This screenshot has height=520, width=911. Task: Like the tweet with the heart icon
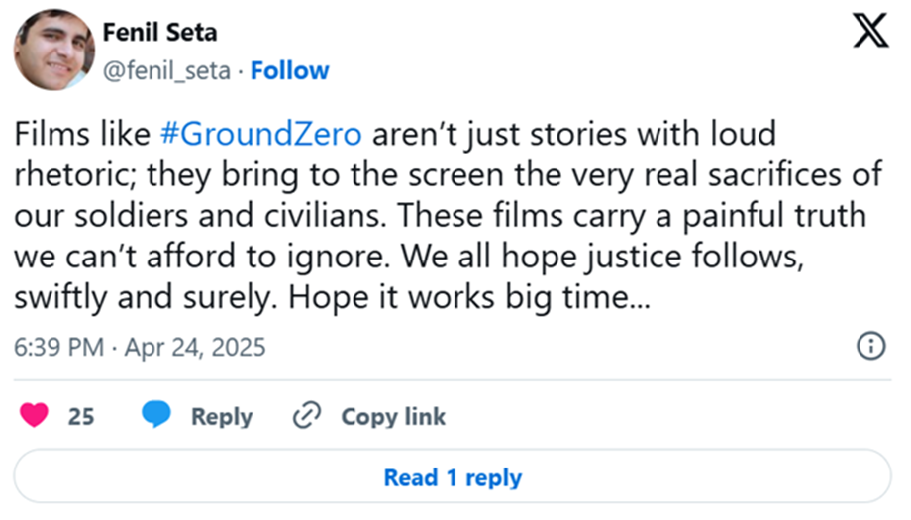[x=35, y=416]
